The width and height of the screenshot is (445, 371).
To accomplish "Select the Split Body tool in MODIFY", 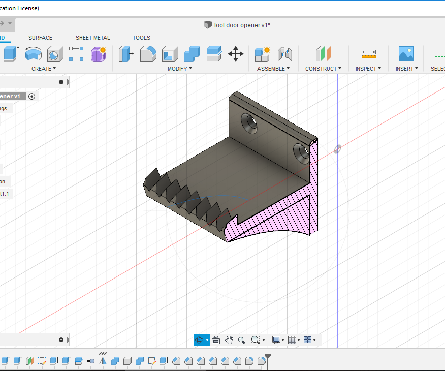I will [214, 54].
